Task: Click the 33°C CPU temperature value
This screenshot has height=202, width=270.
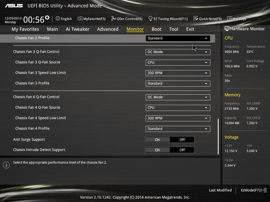Action: pyautogui.click(x=250, y=52)
